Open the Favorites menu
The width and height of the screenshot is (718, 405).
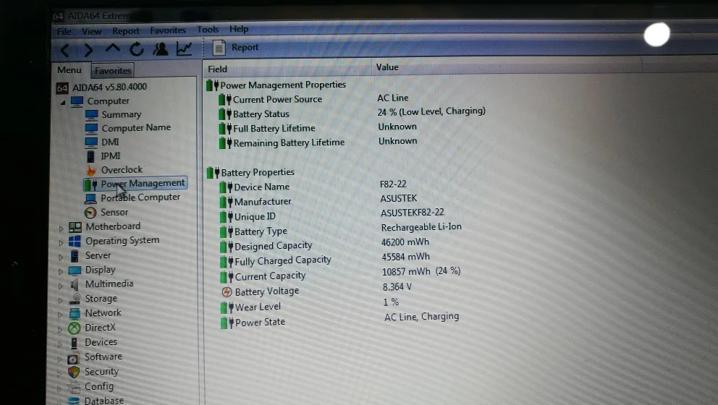pos(168,30)
